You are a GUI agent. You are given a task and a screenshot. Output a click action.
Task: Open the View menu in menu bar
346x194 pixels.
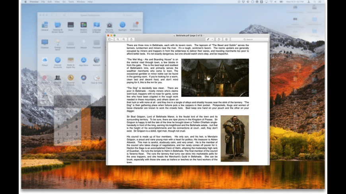click(57, 2)
